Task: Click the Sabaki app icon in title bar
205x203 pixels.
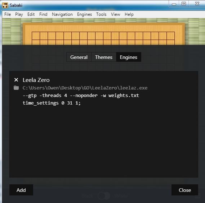Action: 5,5
